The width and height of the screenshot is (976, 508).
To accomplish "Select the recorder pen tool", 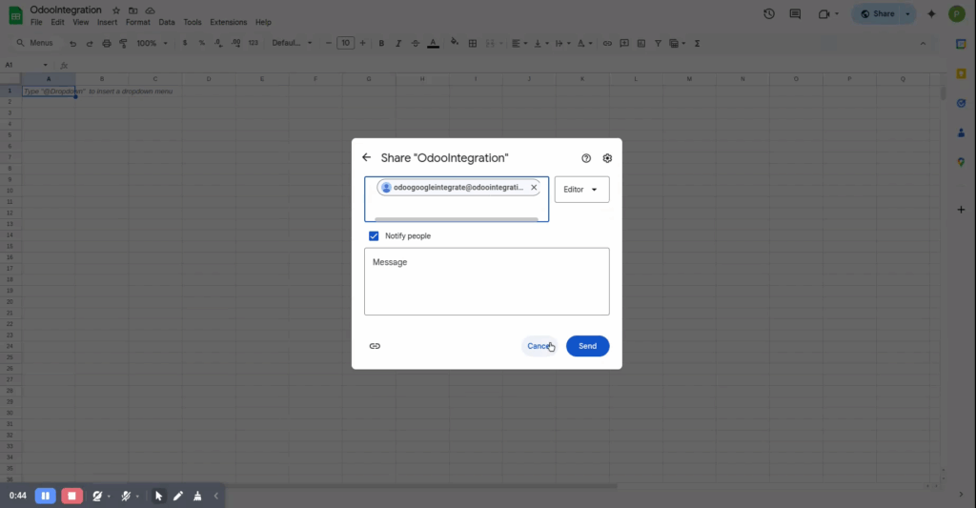I will click(x=178, y=497).
